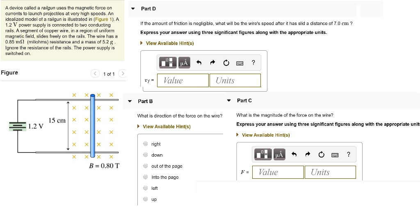Collapse the Part B section
Image resolution: width=420 pixels, height=207 pixels.
[x=130, y=101]
